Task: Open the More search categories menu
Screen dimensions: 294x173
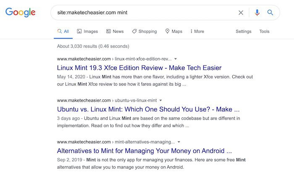Action: click(x=197, y=31)
